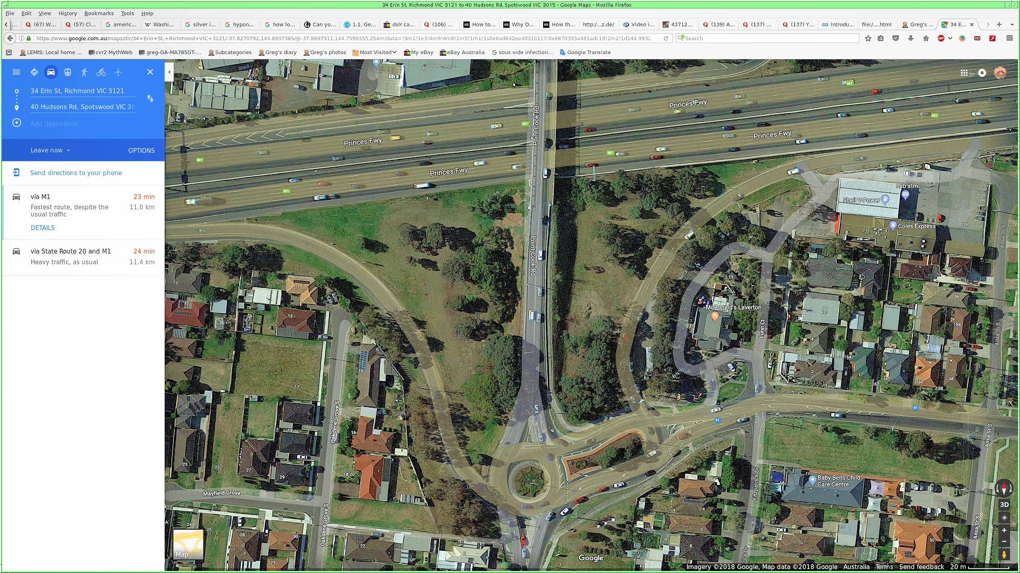Open the Help menu
1020x573 pixels.
pyautogui.click(x=147, y=13)
